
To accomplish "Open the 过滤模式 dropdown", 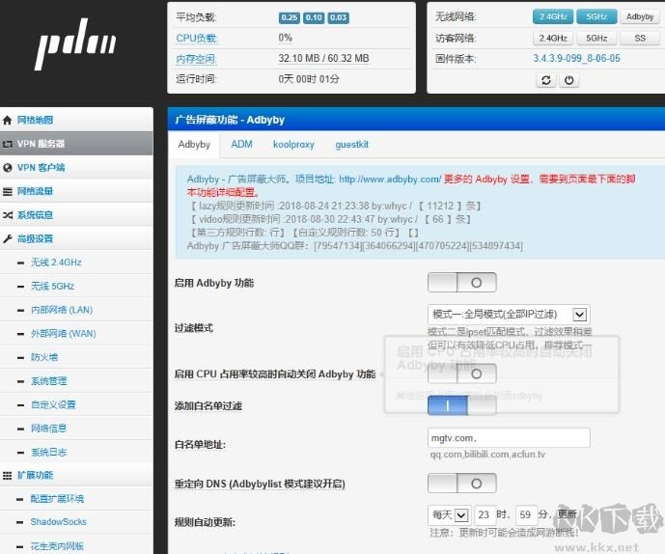I will click(509, 315).
